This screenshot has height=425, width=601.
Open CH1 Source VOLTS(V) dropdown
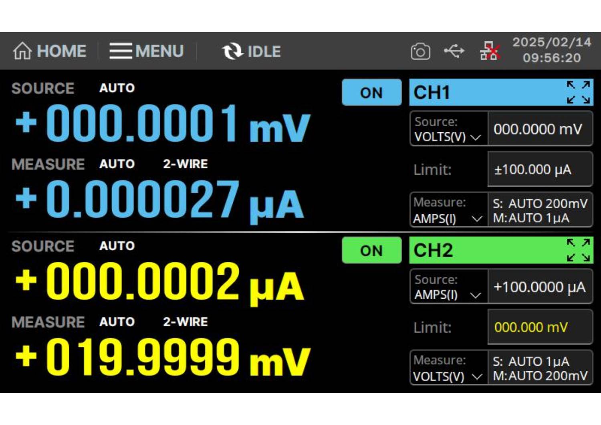coord(448,129)
